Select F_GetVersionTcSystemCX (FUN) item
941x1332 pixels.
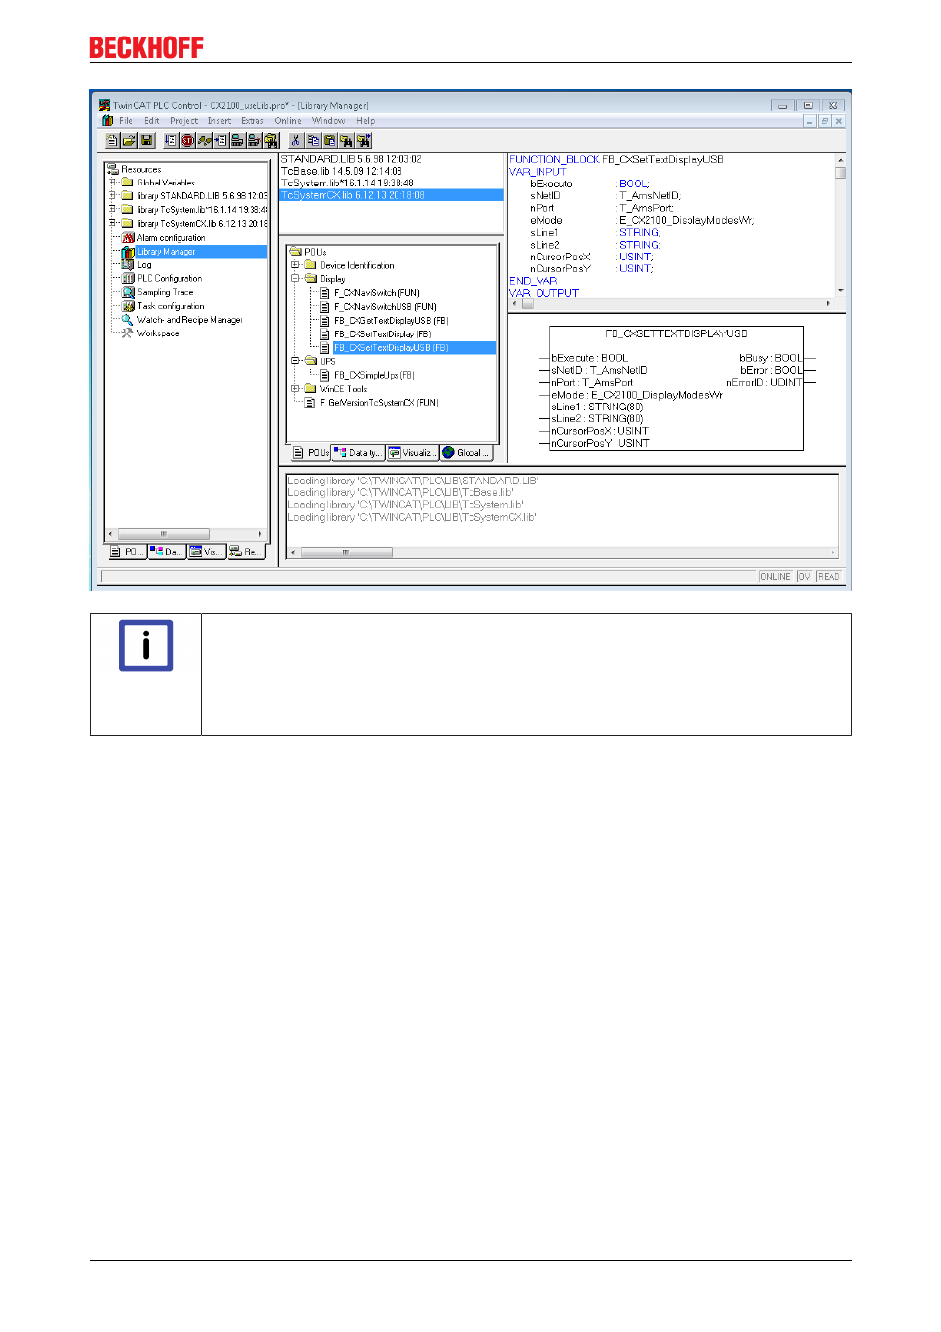click(x=379, y=403)
